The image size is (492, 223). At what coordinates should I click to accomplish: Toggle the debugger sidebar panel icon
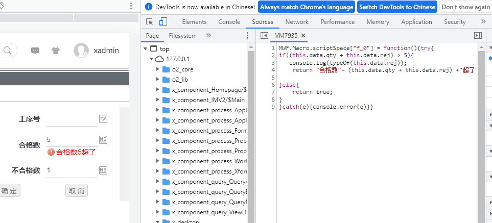point(478,36)
